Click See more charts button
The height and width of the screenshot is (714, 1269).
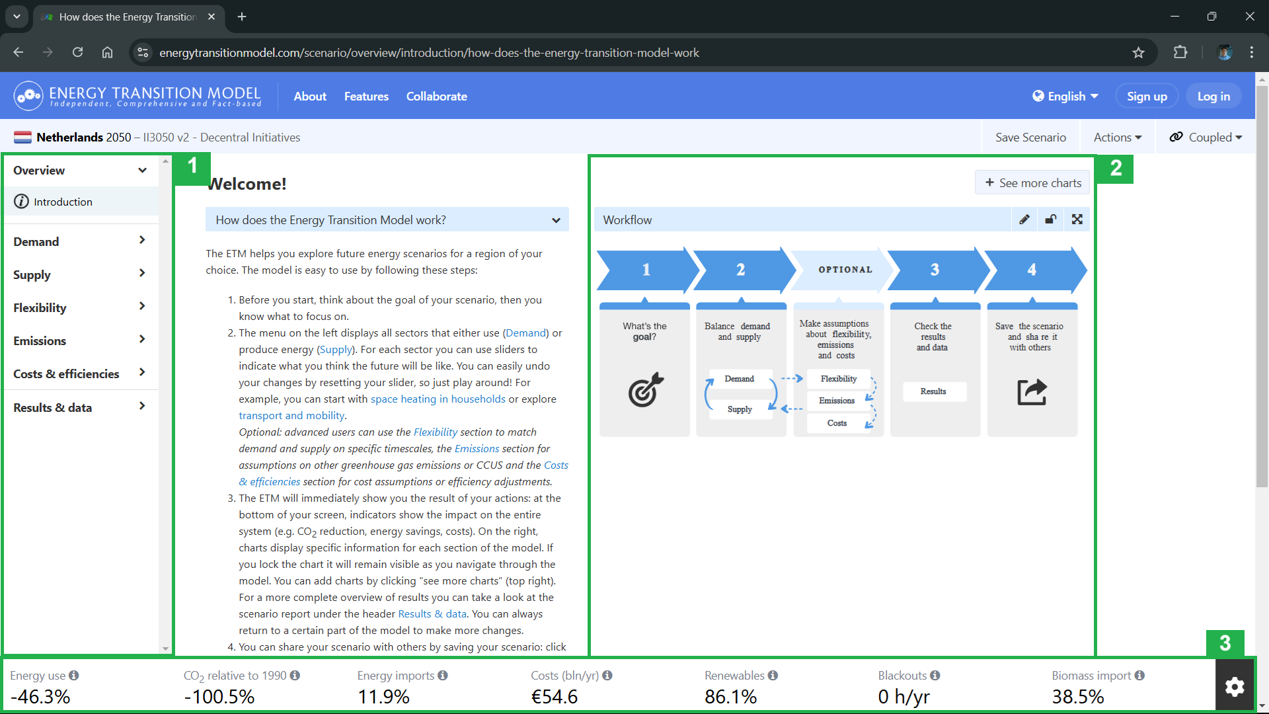[1032, 182]
